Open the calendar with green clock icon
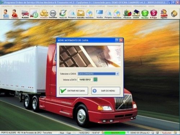The image size is (180, 135). [x=34, y=14]
